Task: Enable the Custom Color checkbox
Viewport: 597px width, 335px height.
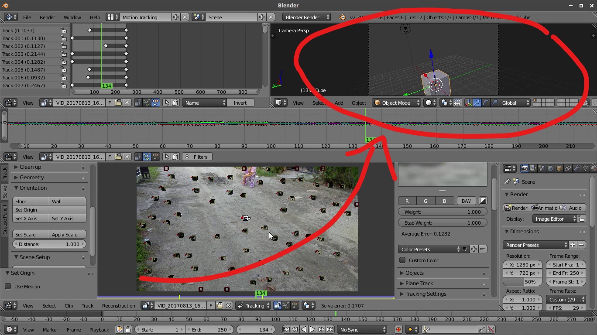Action: pos(402,260)
